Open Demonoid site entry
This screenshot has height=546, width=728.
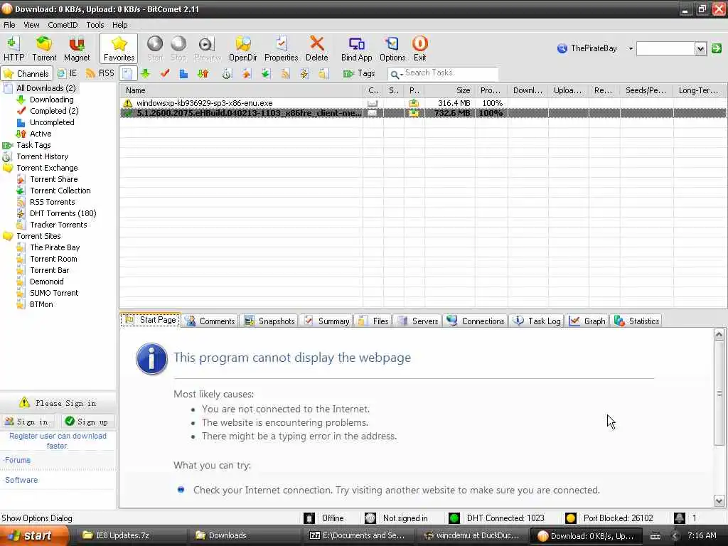point(46,282)
